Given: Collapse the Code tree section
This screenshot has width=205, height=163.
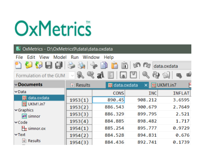Looking at the screenshot, I should point(16,122).
